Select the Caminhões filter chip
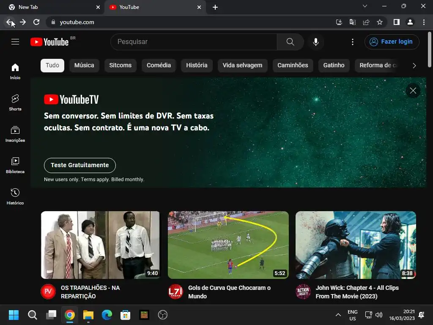This screenshot has width=433, height=325. pos(293,66)
